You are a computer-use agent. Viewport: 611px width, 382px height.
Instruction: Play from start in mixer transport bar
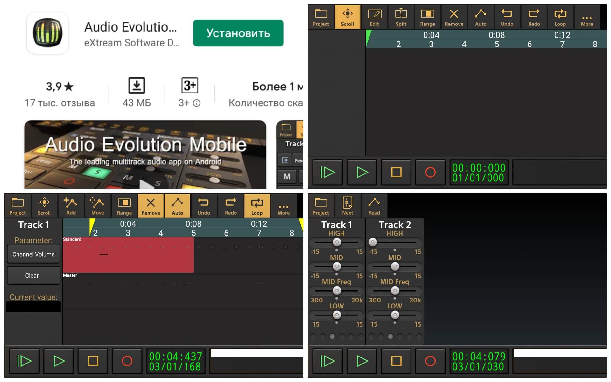coord(327,361)
